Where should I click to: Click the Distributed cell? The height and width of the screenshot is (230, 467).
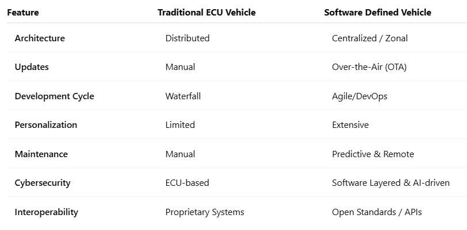(x=187, y=38)
